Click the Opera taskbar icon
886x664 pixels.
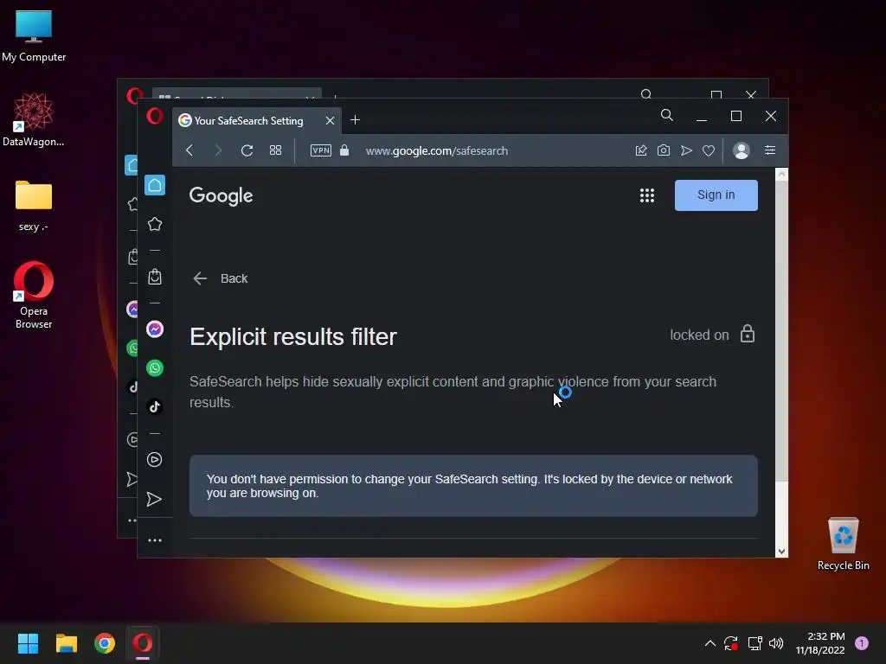(143, 643)
